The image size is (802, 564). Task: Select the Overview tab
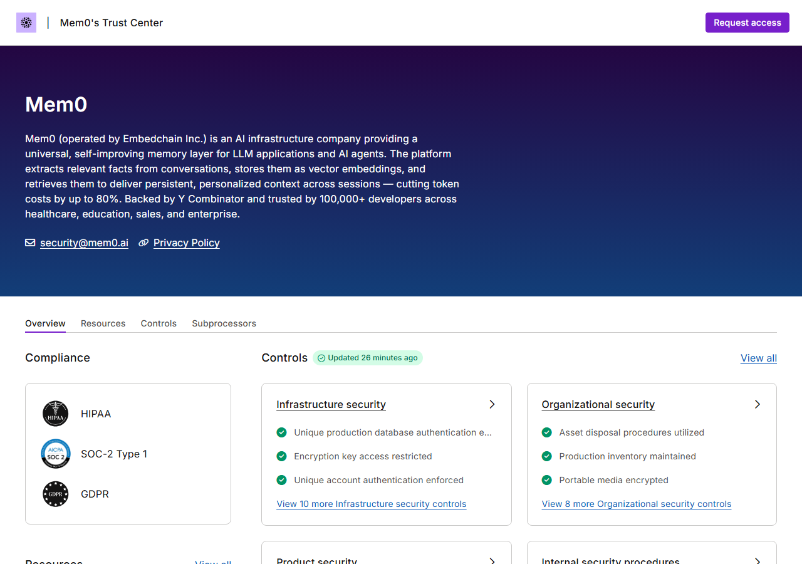point(45,323)
